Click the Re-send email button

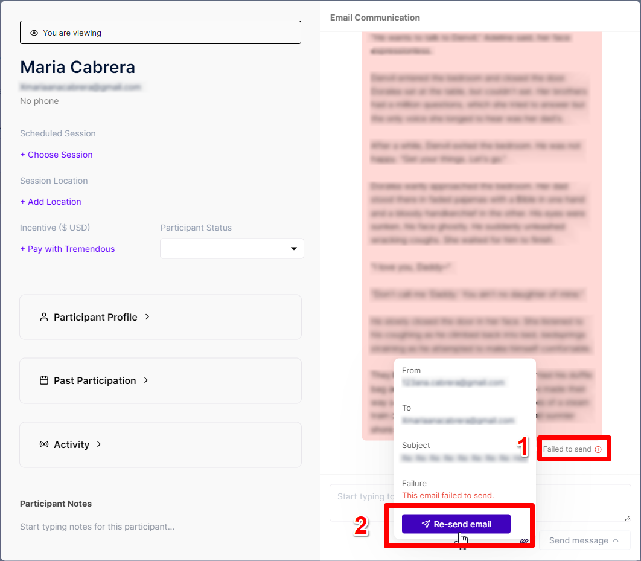tap(456, 524)
